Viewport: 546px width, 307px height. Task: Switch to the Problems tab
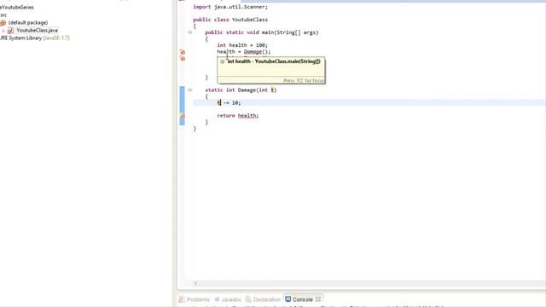tap(198, 299)
